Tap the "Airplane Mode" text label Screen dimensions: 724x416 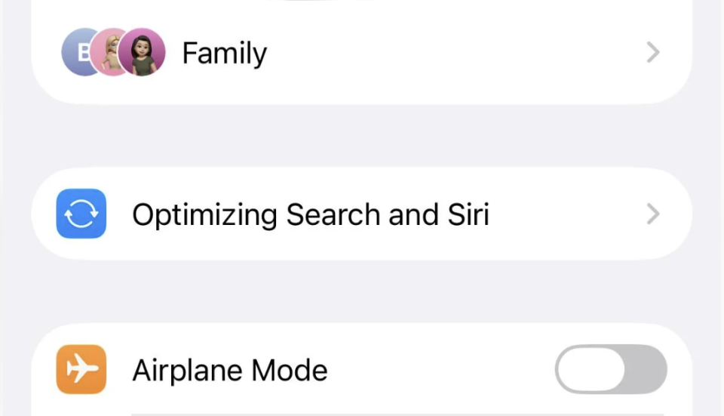(230, 371)
